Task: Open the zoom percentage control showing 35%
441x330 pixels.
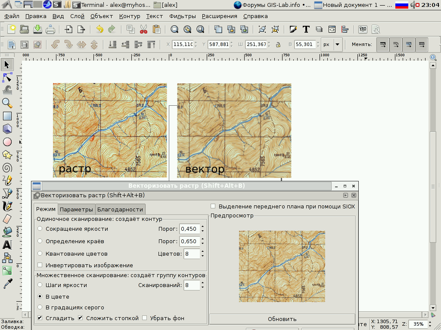Action: (x=419, y=324)
